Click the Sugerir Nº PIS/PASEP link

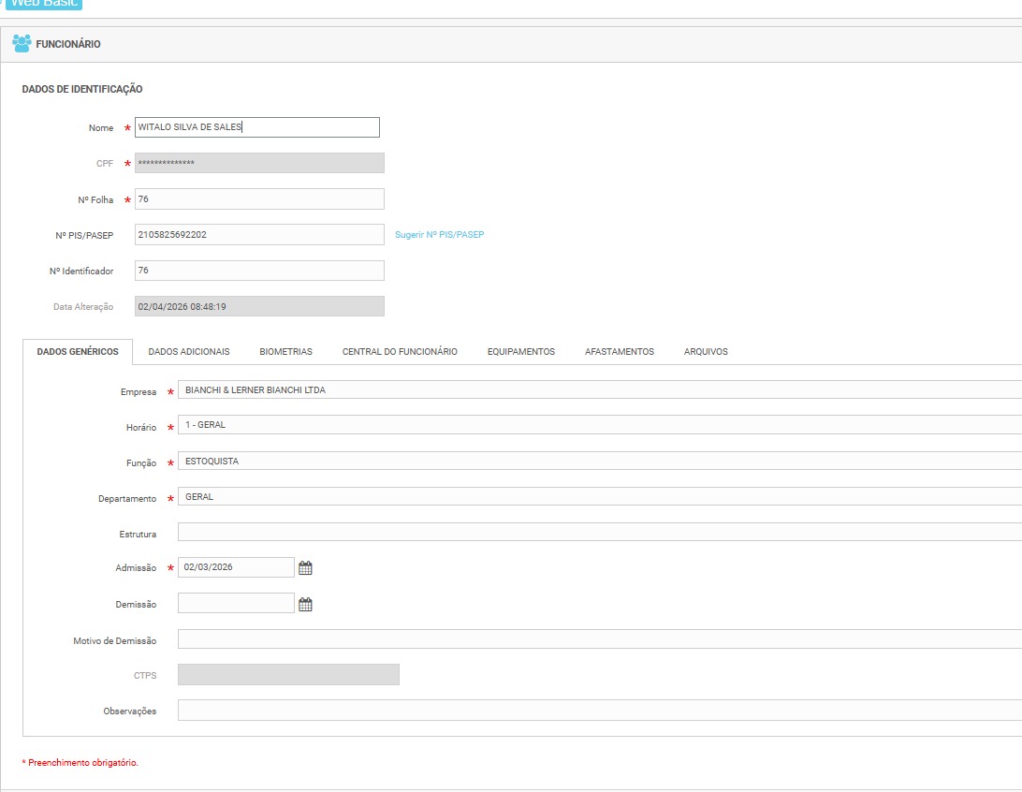pyautogui.click(x=439, y=235)
